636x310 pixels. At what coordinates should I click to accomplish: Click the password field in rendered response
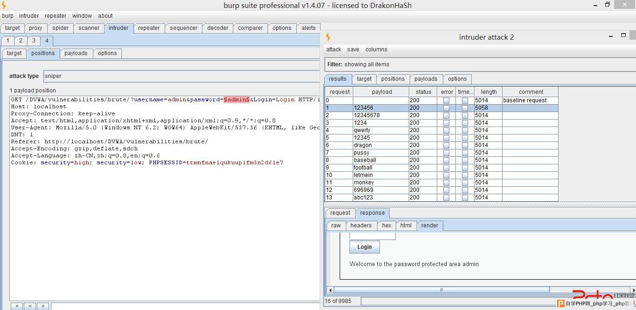pyautogui.click(x=372, y=236)
